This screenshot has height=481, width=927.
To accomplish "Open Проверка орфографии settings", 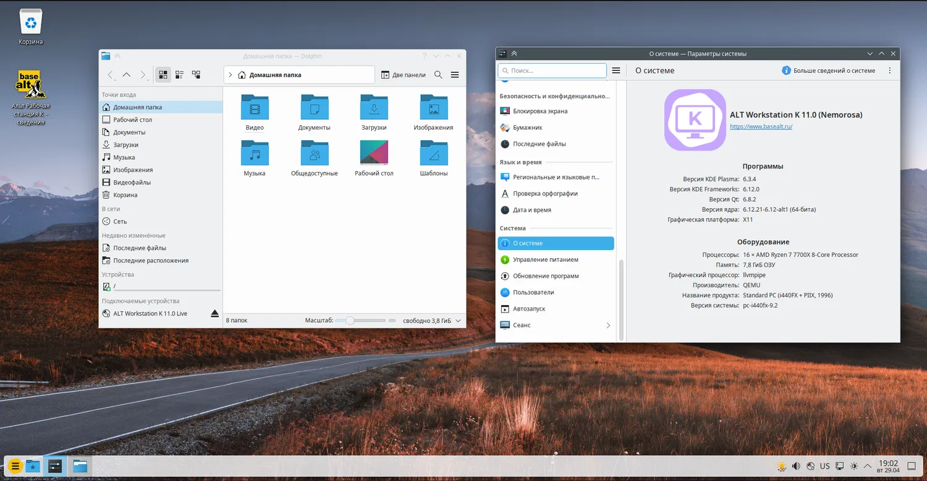I will (x=556, y=193).
